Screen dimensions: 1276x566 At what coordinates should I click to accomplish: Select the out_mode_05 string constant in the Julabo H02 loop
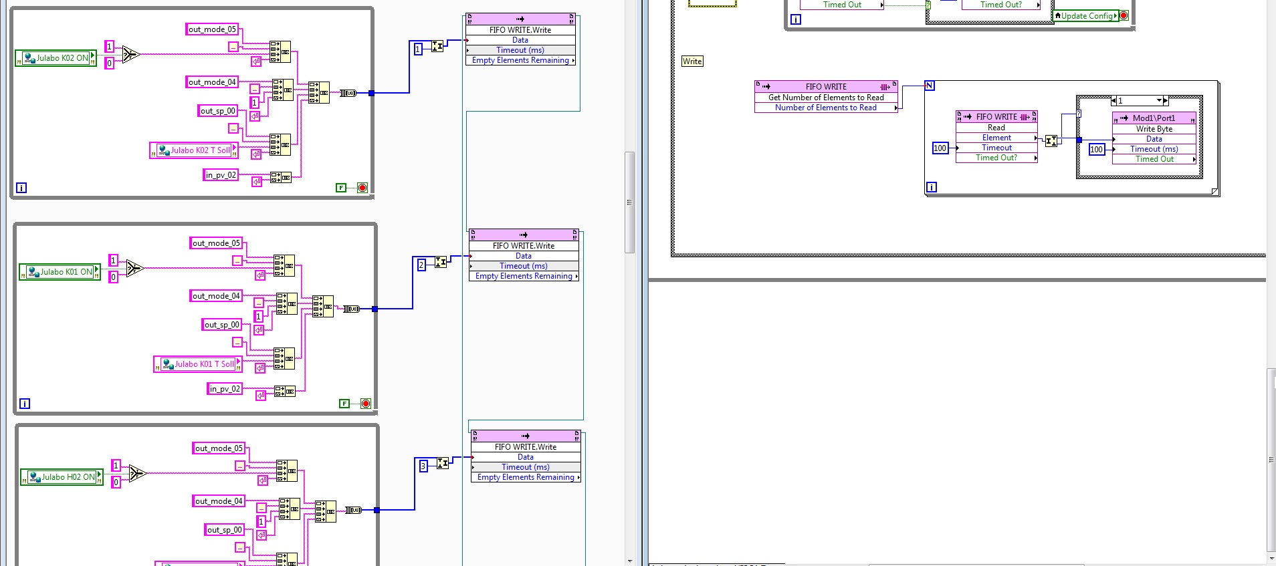pyautogui.click(x=219, y=448)
